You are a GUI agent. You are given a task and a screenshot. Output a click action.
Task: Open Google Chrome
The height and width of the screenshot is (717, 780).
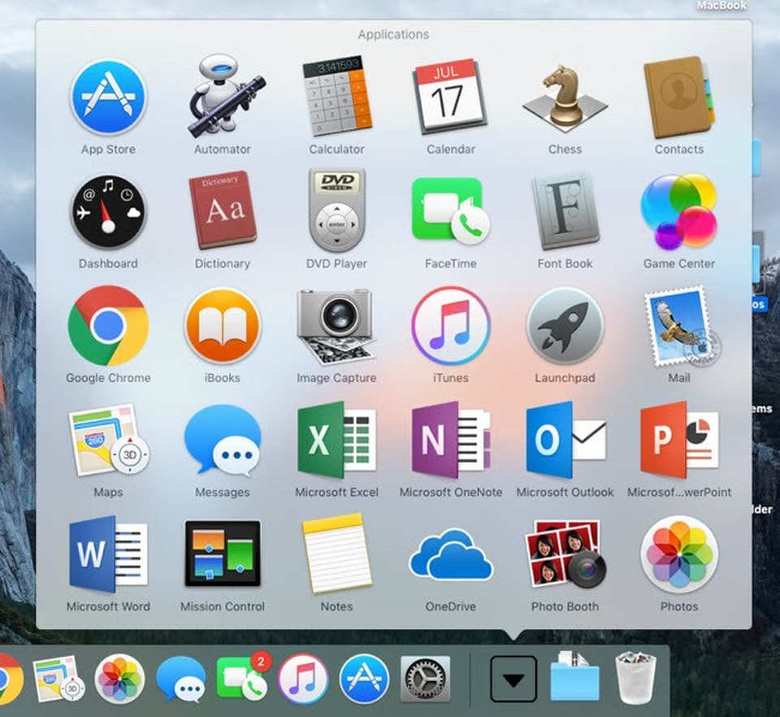[x=109, y=325]
